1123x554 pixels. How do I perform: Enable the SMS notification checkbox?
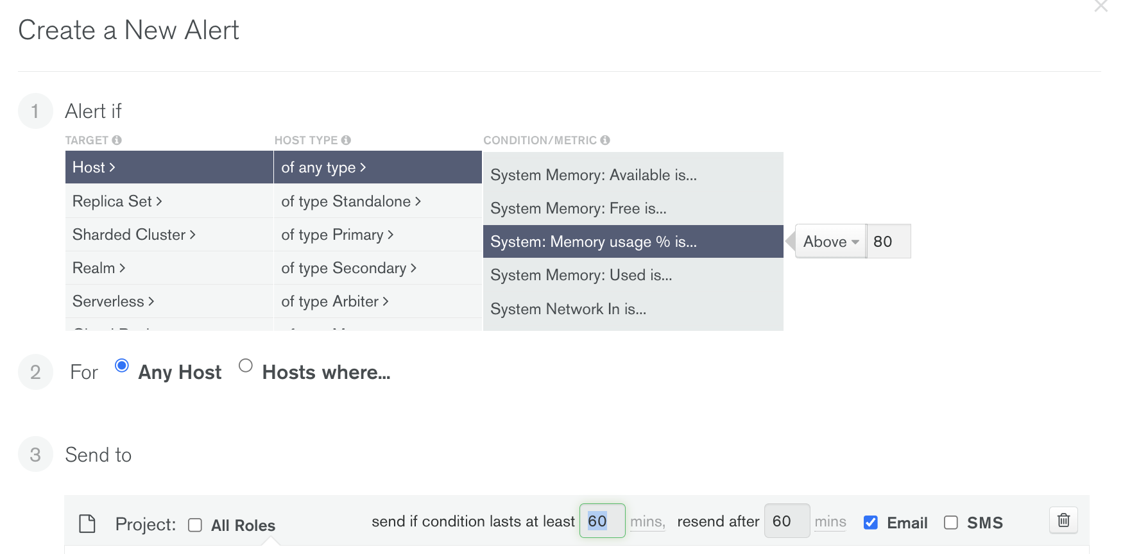pos(951,523)
